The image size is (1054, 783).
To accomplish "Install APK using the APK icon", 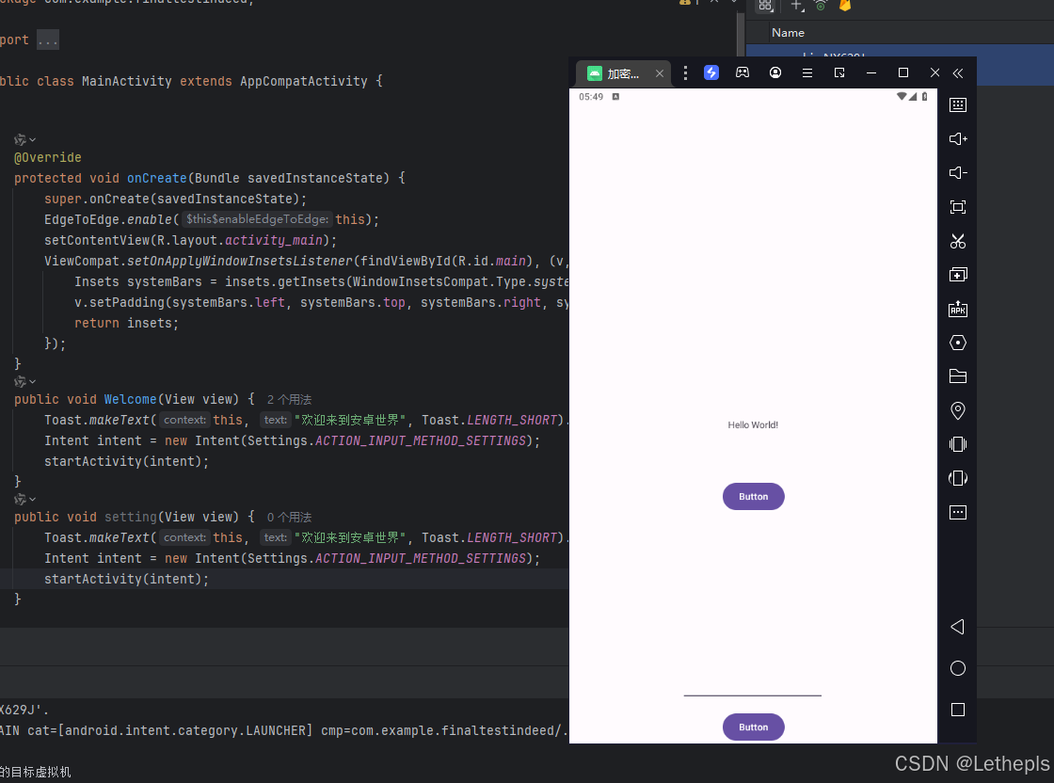I will pyautogui.click(x=958, y=309).
